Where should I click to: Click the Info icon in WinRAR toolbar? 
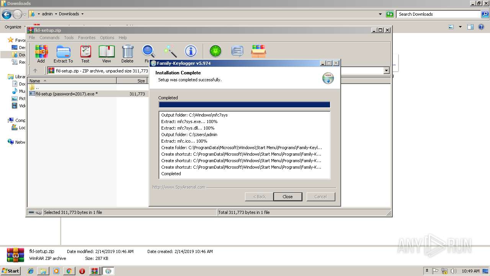[x=191, y=51]
